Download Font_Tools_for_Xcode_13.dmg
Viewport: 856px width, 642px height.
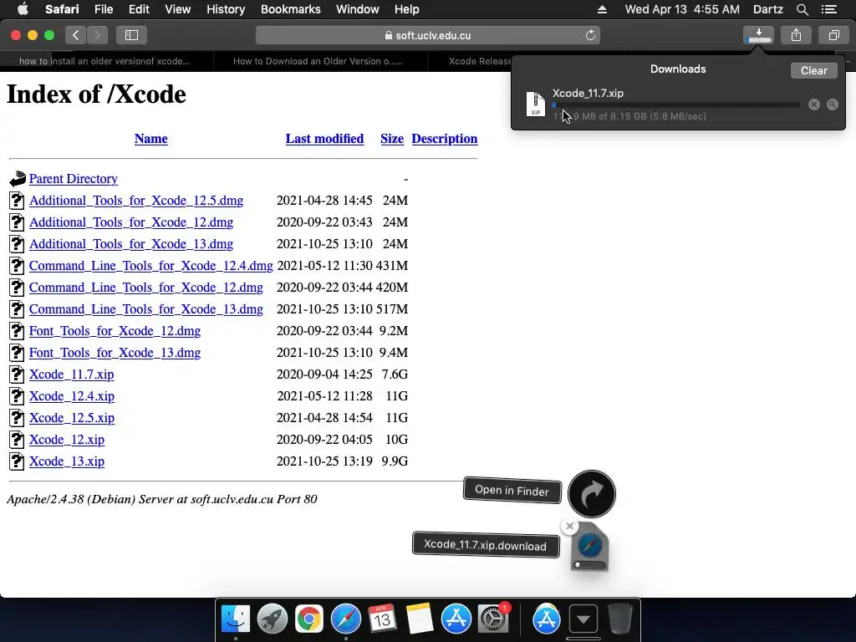pos(115,353)
